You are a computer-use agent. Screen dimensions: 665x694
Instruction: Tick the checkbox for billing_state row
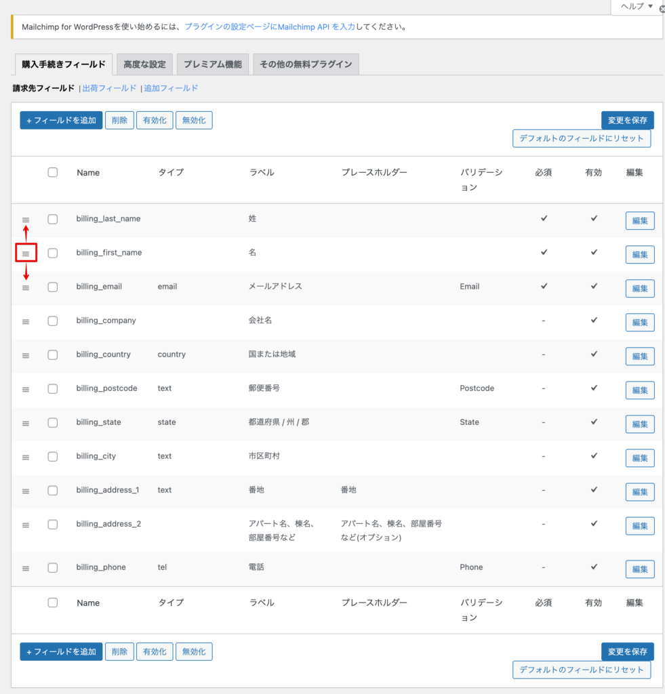pos(53,422)
